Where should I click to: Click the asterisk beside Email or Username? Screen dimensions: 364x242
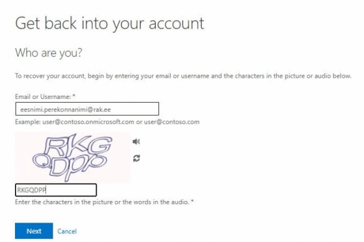(x=74, y=96)
